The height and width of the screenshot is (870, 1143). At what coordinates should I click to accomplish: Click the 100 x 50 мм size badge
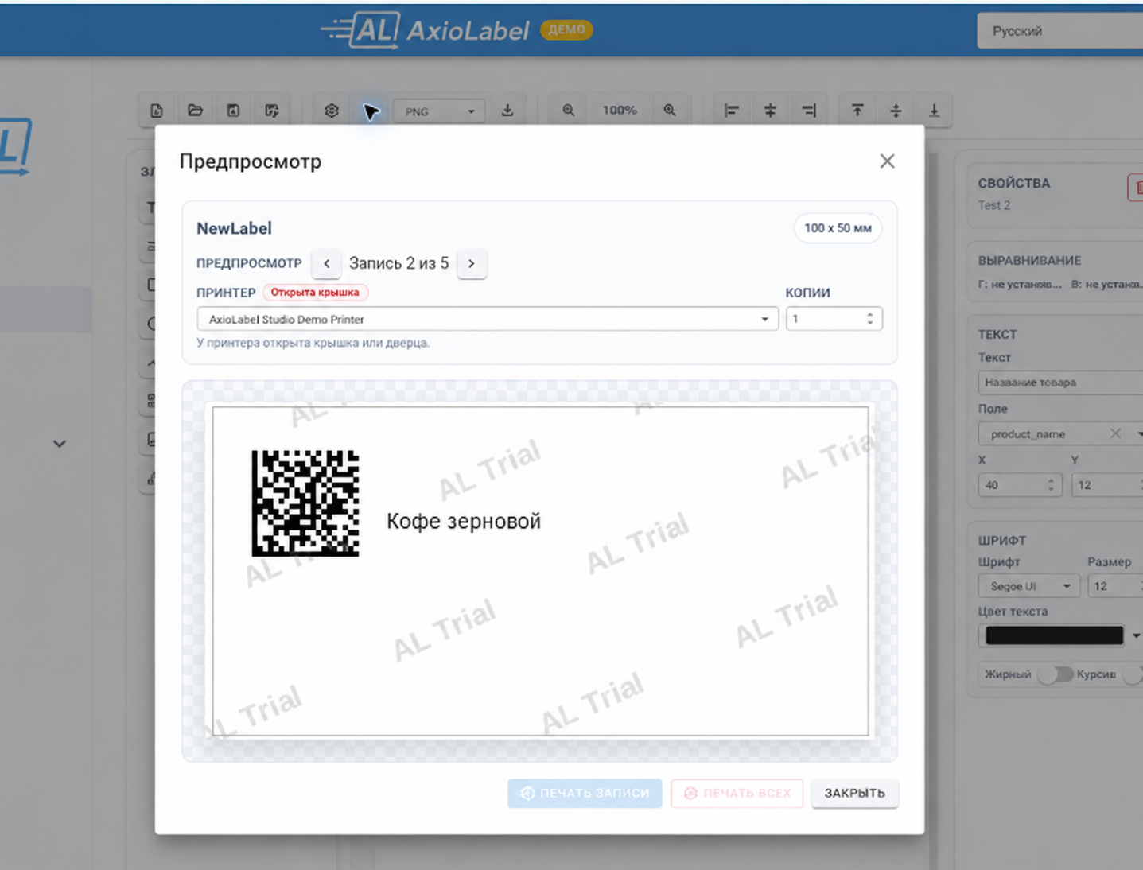click(838, 228)
